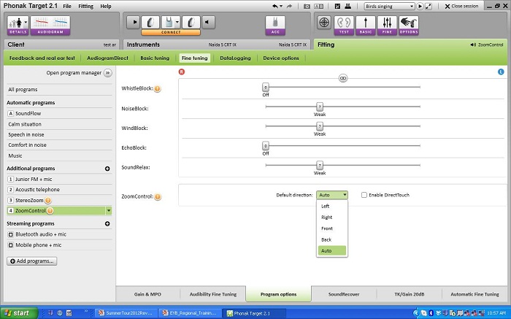Expand the program manager chevron
Image resolution: width=511 pixels, height=319 pixels.
(x=107, y=73)
